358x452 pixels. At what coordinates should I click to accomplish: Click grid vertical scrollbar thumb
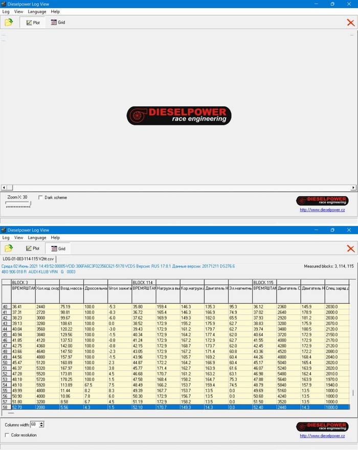[x=353, y=393]
